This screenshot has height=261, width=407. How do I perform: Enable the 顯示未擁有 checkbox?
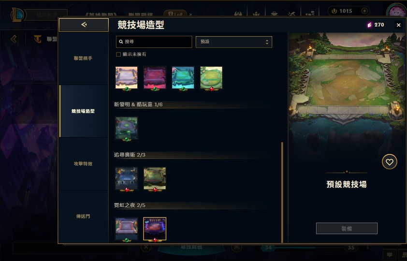point(118,55)
